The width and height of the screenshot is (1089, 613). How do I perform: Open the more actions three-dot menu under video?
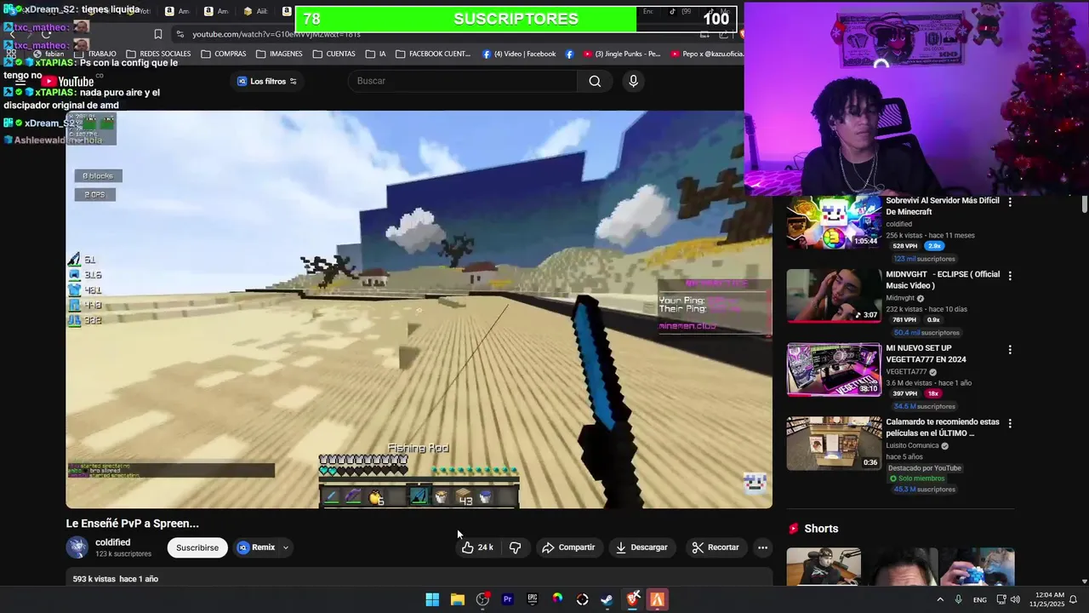[x=763, y=547]
